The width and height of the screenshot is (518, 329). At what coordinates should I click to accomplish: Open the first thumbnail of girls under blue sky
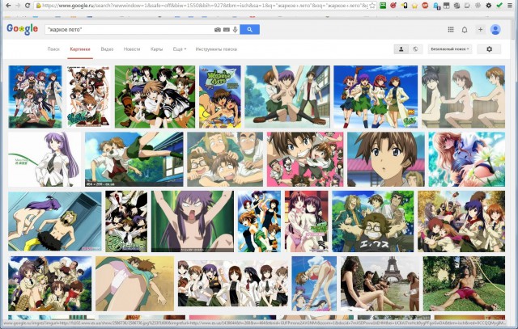tap(35, 96)
